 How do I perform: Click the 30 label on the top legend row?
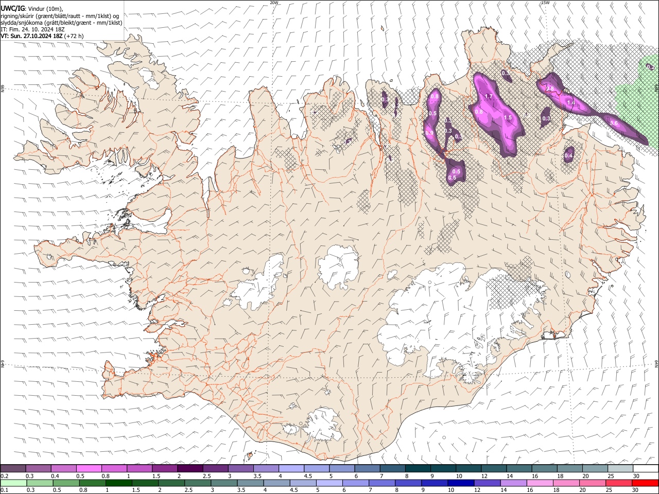click(x=636, y=476)
